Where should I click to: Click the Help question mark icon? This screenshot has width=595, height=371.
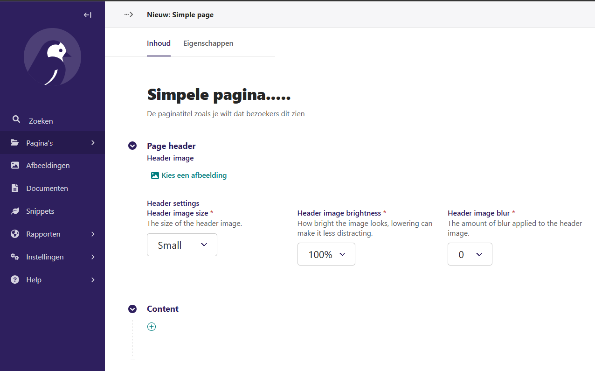pos(16,280)
